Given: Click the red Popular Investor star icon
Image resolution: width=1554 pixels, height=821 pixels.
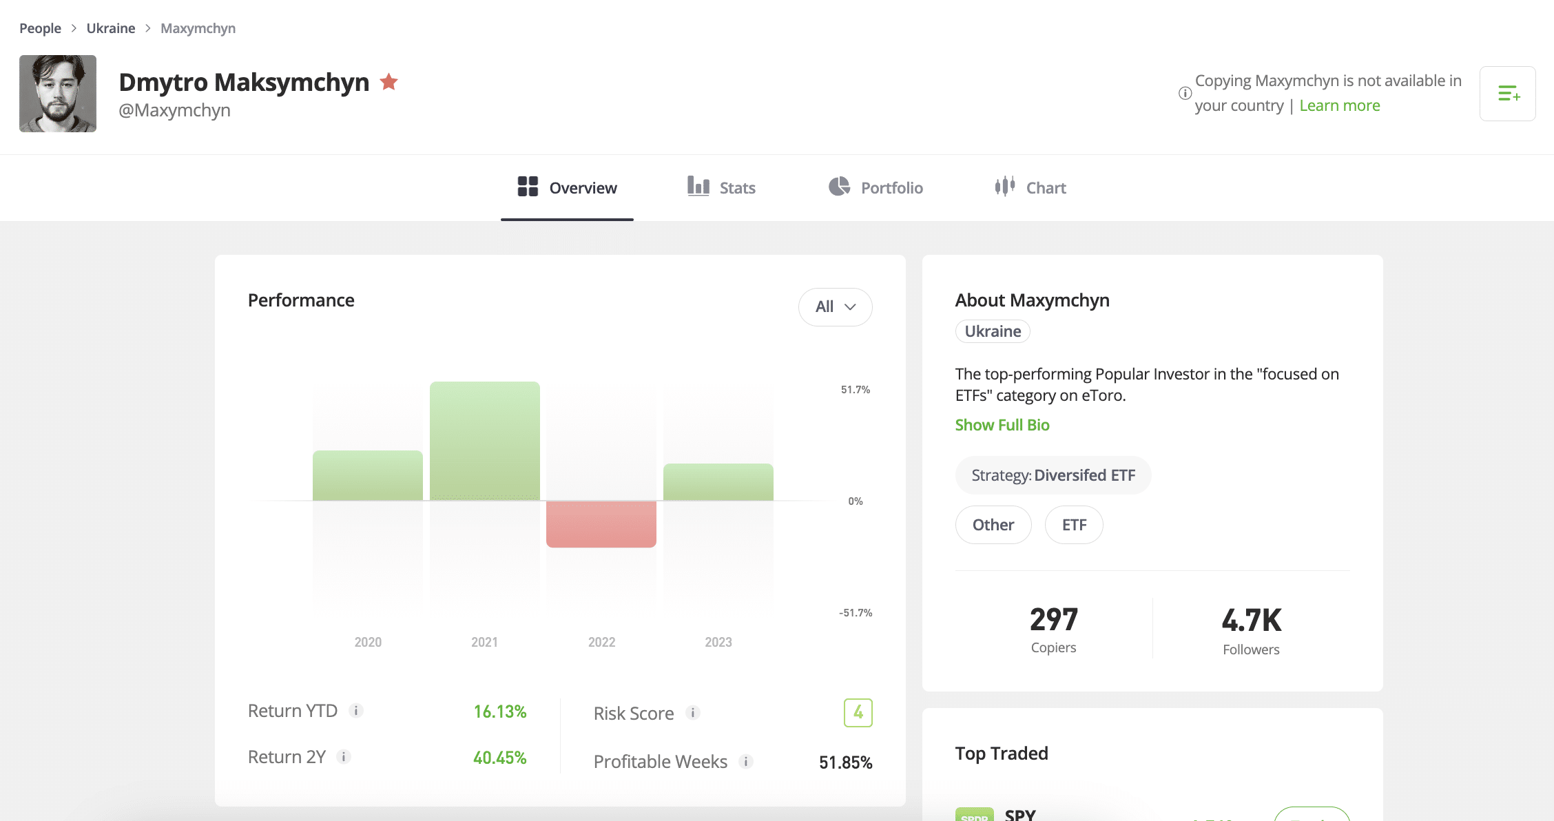Looking at the screenshot, I should pos(389,82).
